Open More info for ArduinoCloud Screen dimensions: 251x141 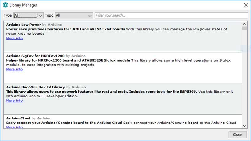pos(14,127)
